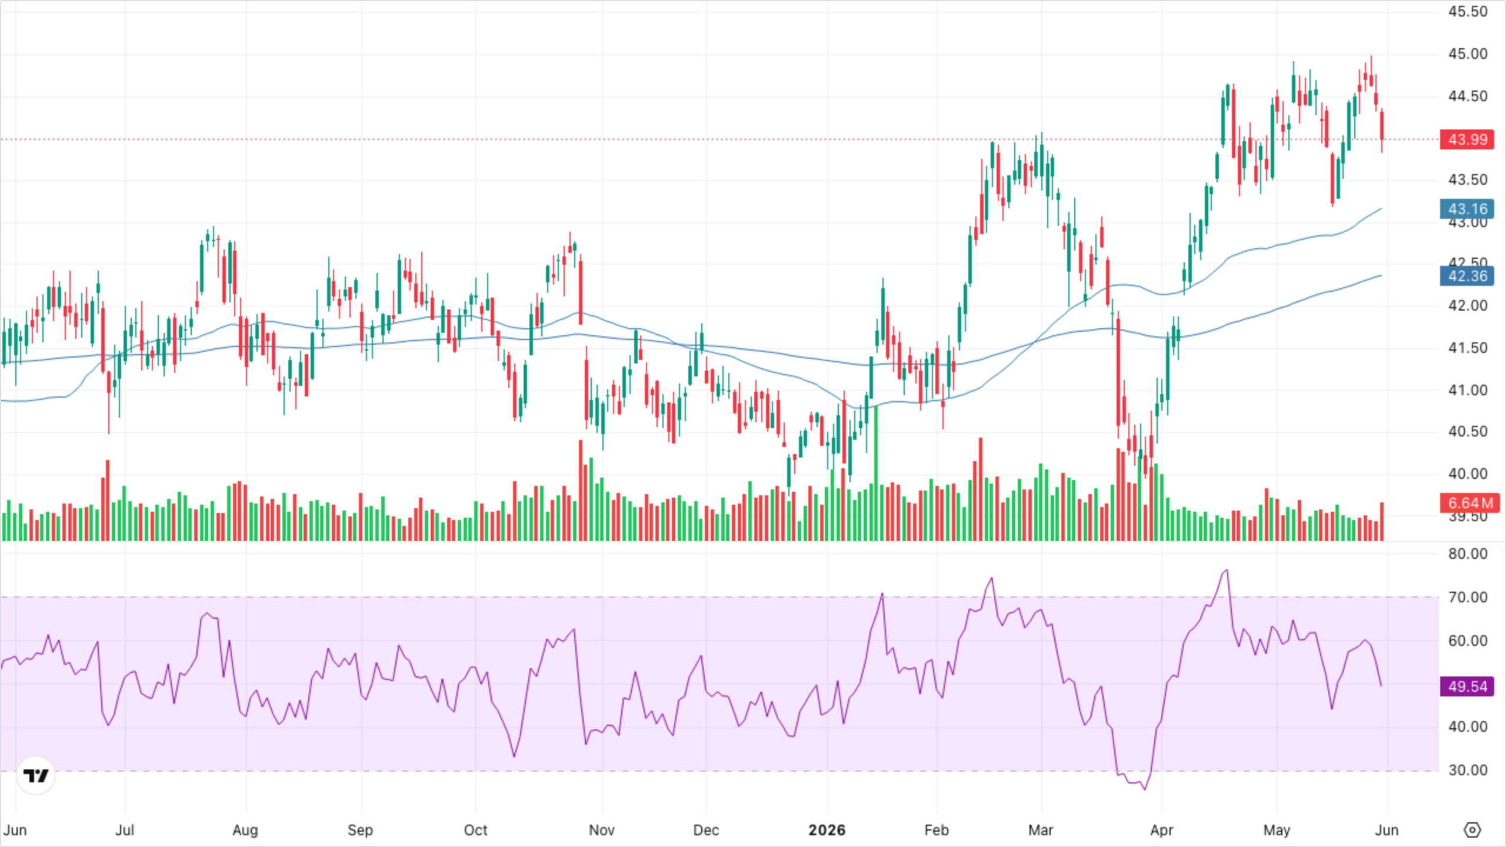
Task: Click the 40.00 price scale level
Action: 1467,473
